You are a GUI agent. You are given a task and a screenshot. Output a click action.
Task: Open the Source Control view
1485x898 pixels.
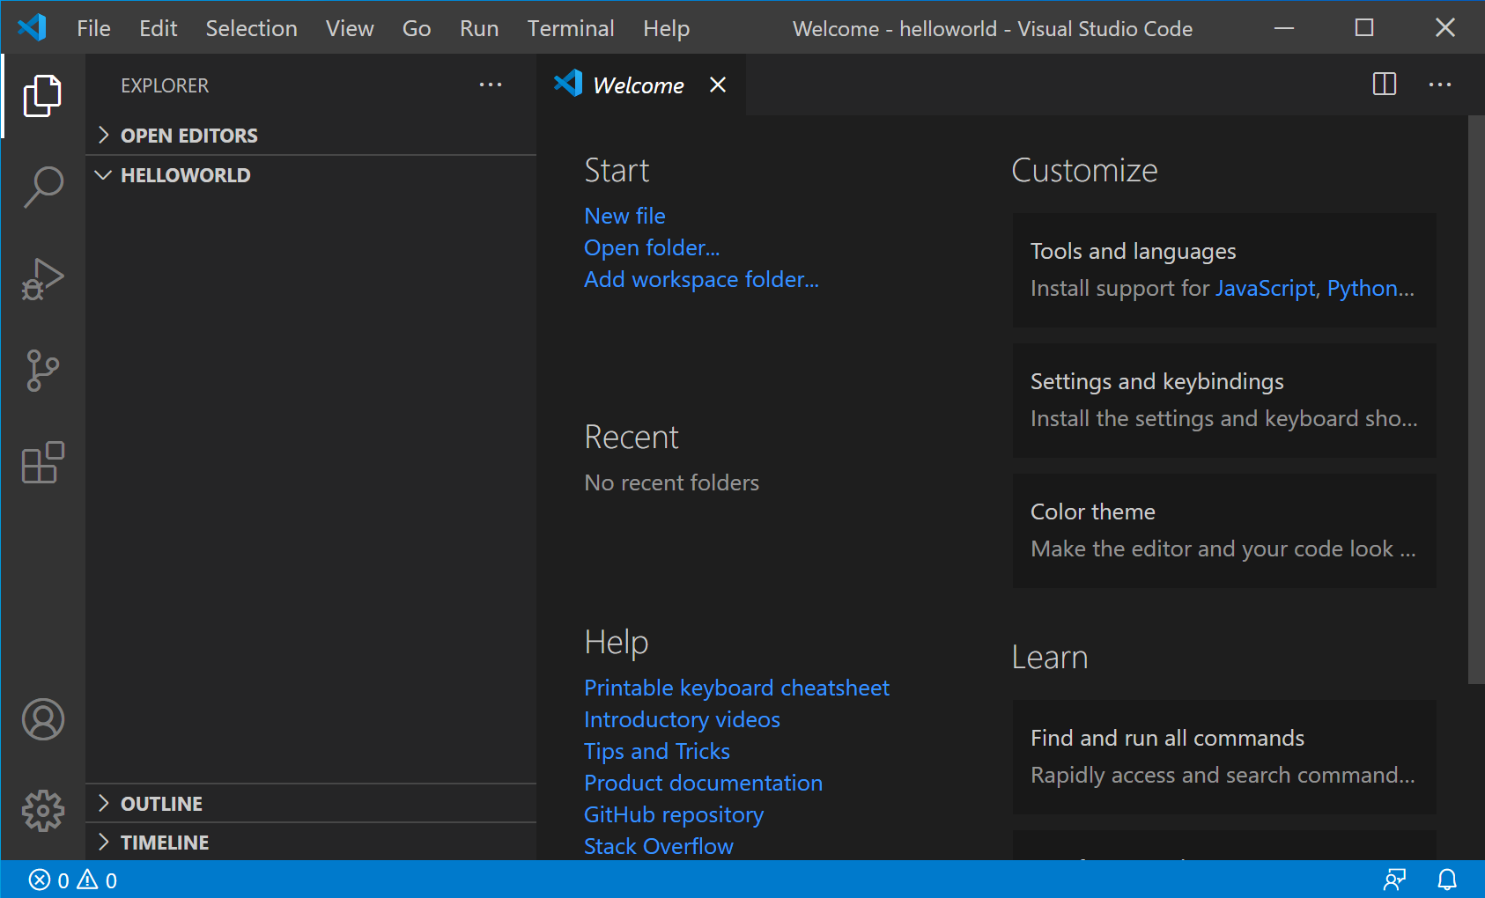pyautogui.click(x=42, y=371)
